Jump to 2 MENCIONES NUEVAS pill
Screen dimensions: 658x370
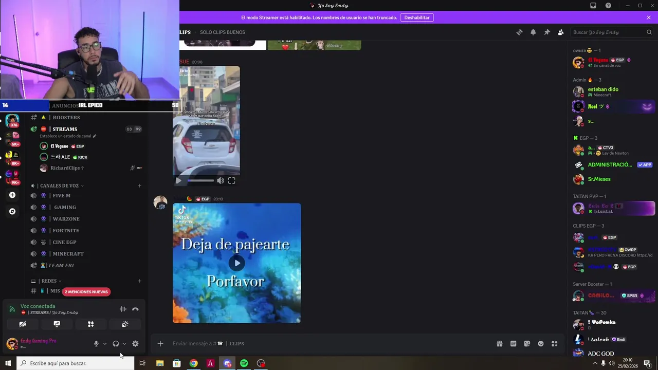tap(86, 292)
